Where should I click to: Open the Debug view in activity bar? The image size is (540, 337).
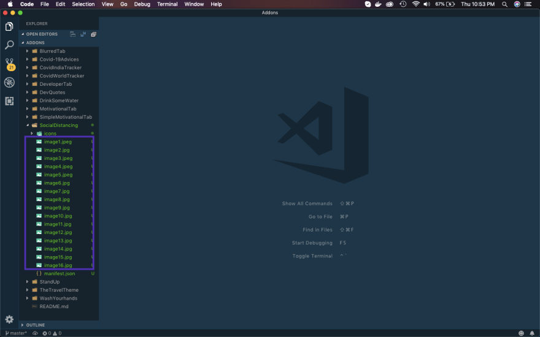9,82
